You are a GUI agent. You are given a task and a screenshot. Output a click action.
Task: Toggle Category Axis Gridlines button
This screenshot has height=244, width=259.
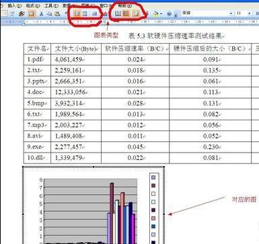click(x=118, y=13)
